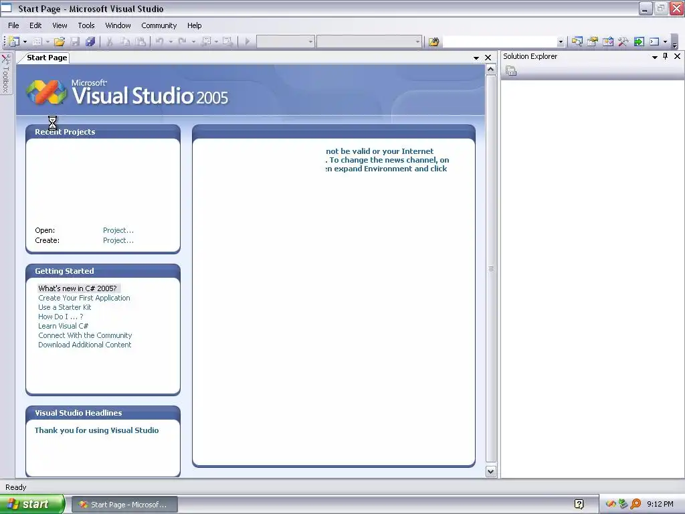Click the Redo arrow icon
This screenshot has height=514, width=685.
coord(183,41)
